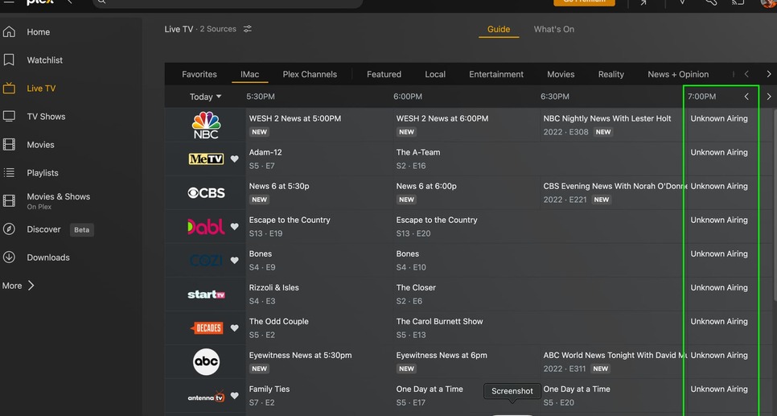Go to earlier times in guide timeline
The image size is (777, 416).
point(746,97)
